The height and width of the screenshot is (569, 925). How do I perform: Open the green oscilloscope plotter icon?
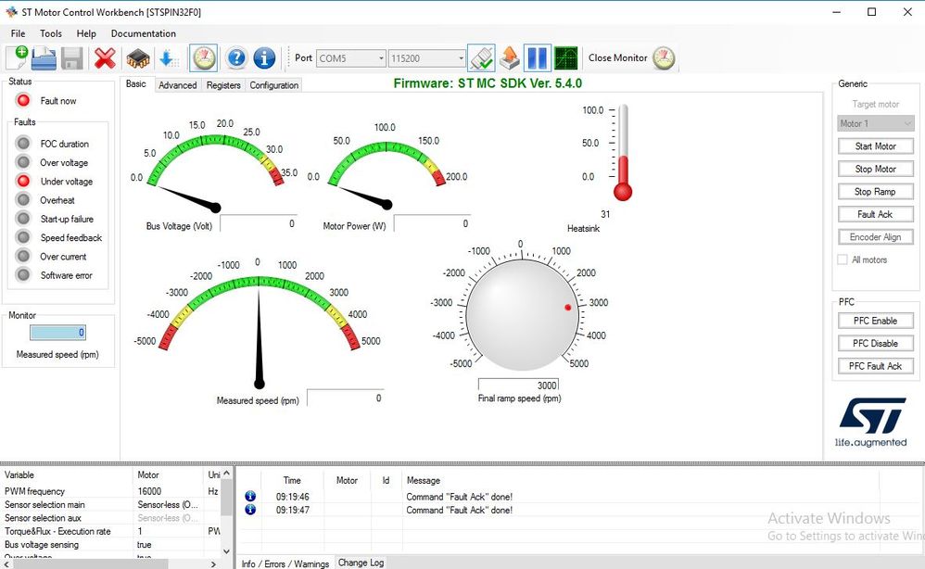point(565,57)
